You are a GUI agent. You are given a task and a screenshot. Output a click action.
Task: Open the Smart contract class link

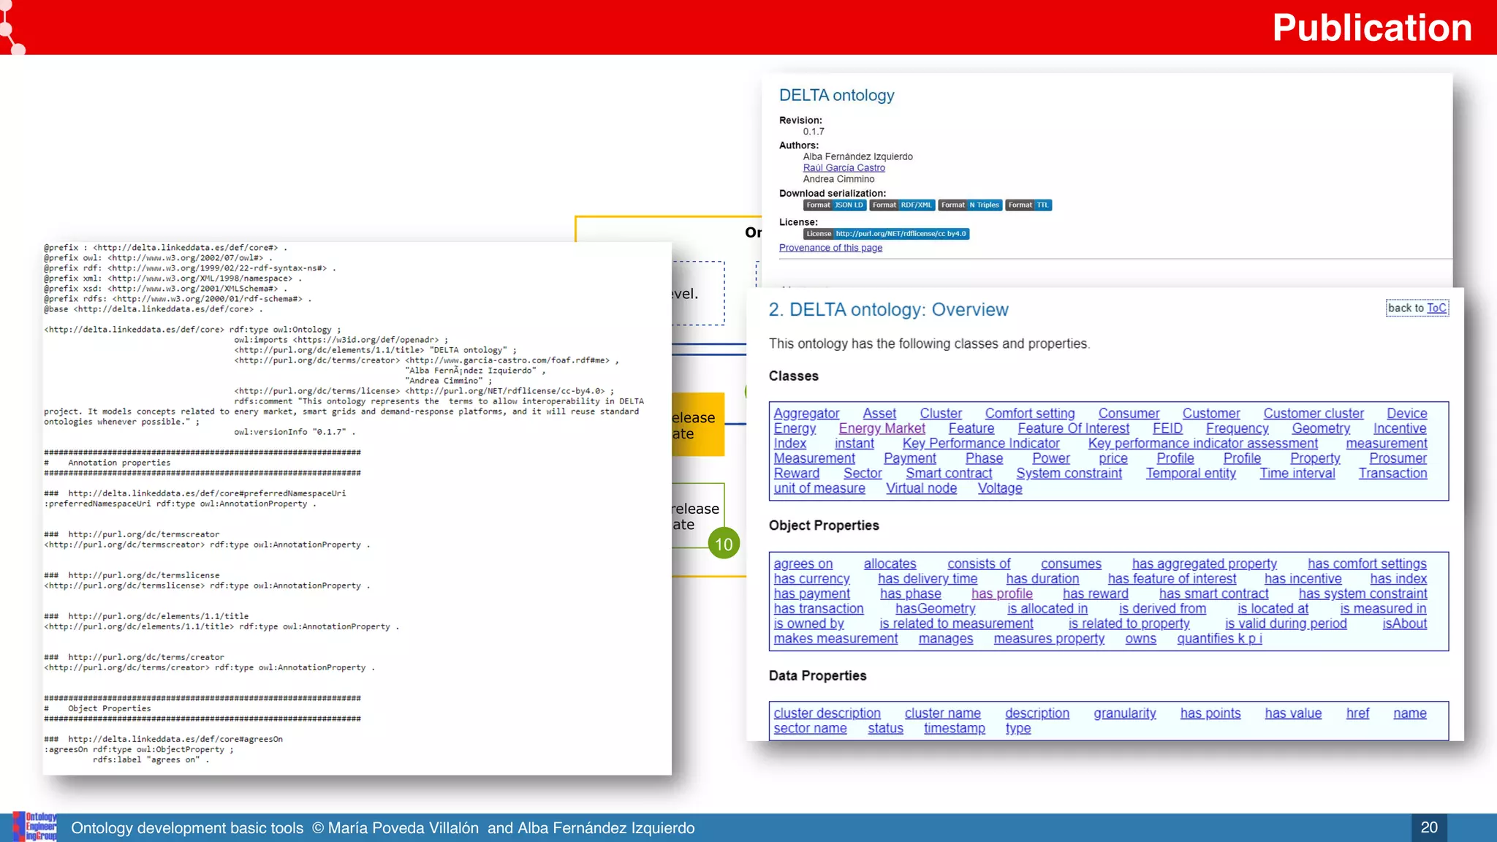click(949, 474)
